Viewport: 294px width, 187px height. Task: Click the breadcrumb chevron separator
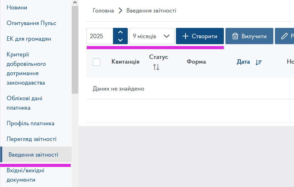[120, 11]
